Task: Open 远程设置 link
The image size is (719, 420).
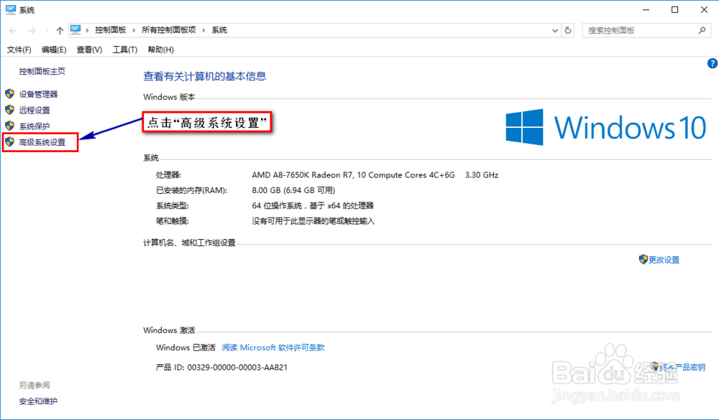Action: [35, 111]
